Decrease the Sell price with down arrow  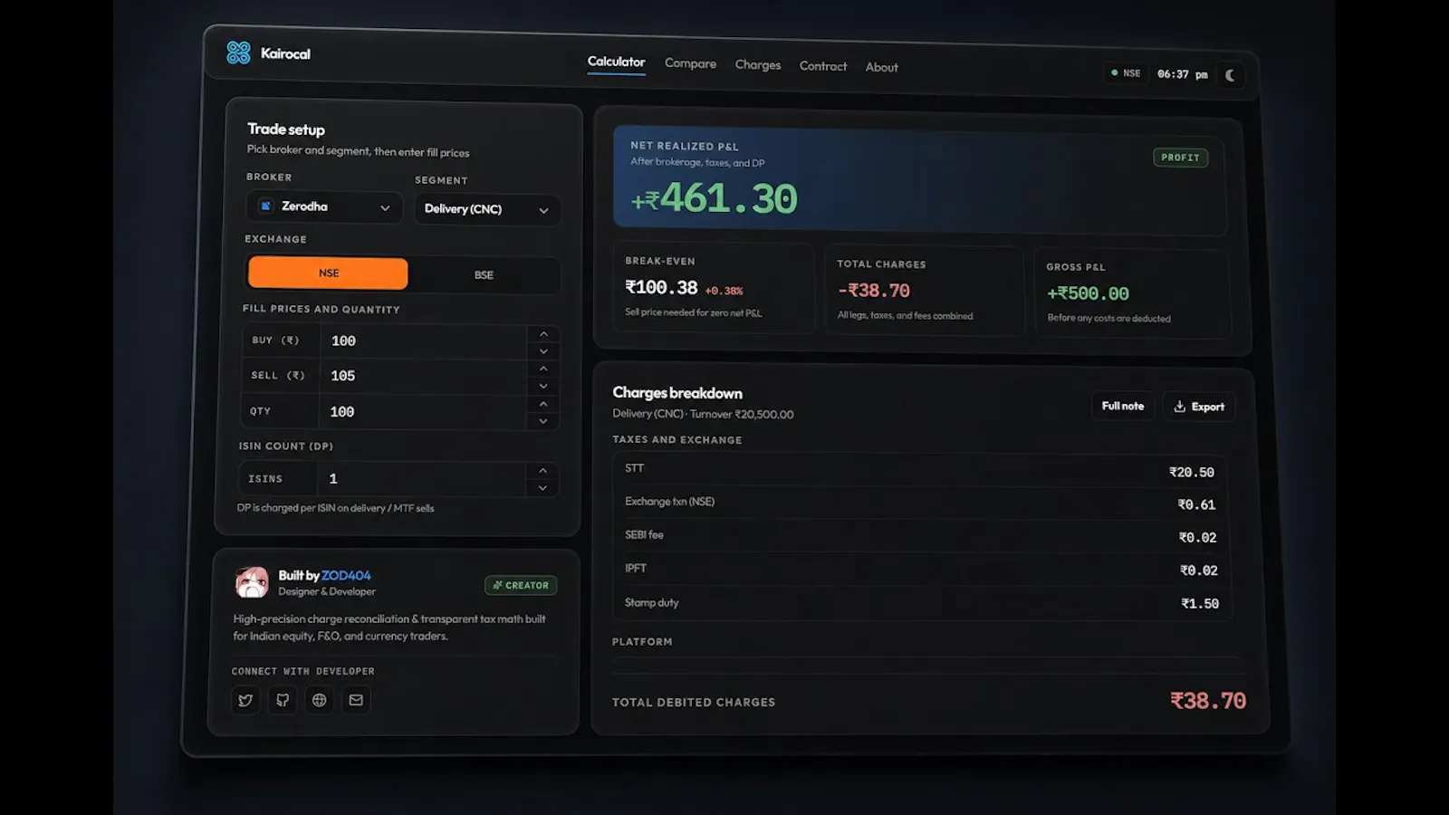pyautogui.click(x=543, y=386)
